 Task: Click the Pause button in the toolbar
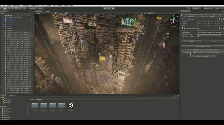pos(109,8)
